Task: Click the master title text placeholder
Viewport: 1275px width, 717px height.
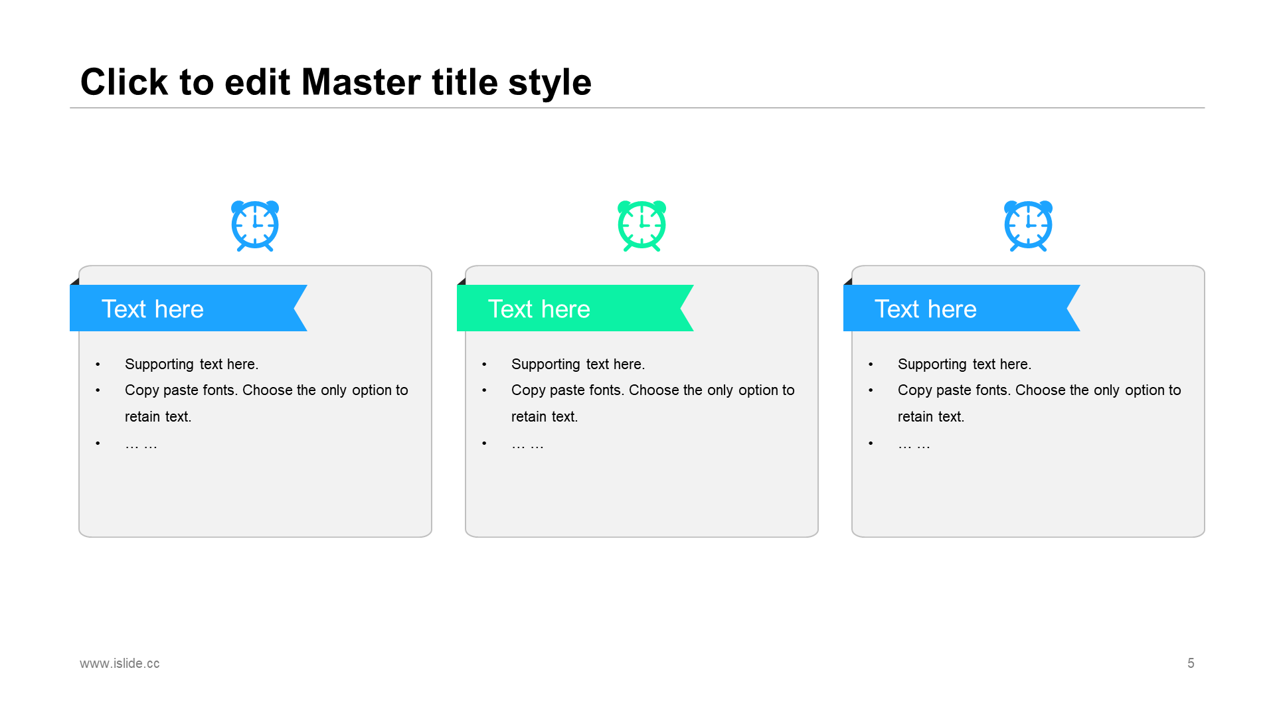Action: tap(336, 82)
